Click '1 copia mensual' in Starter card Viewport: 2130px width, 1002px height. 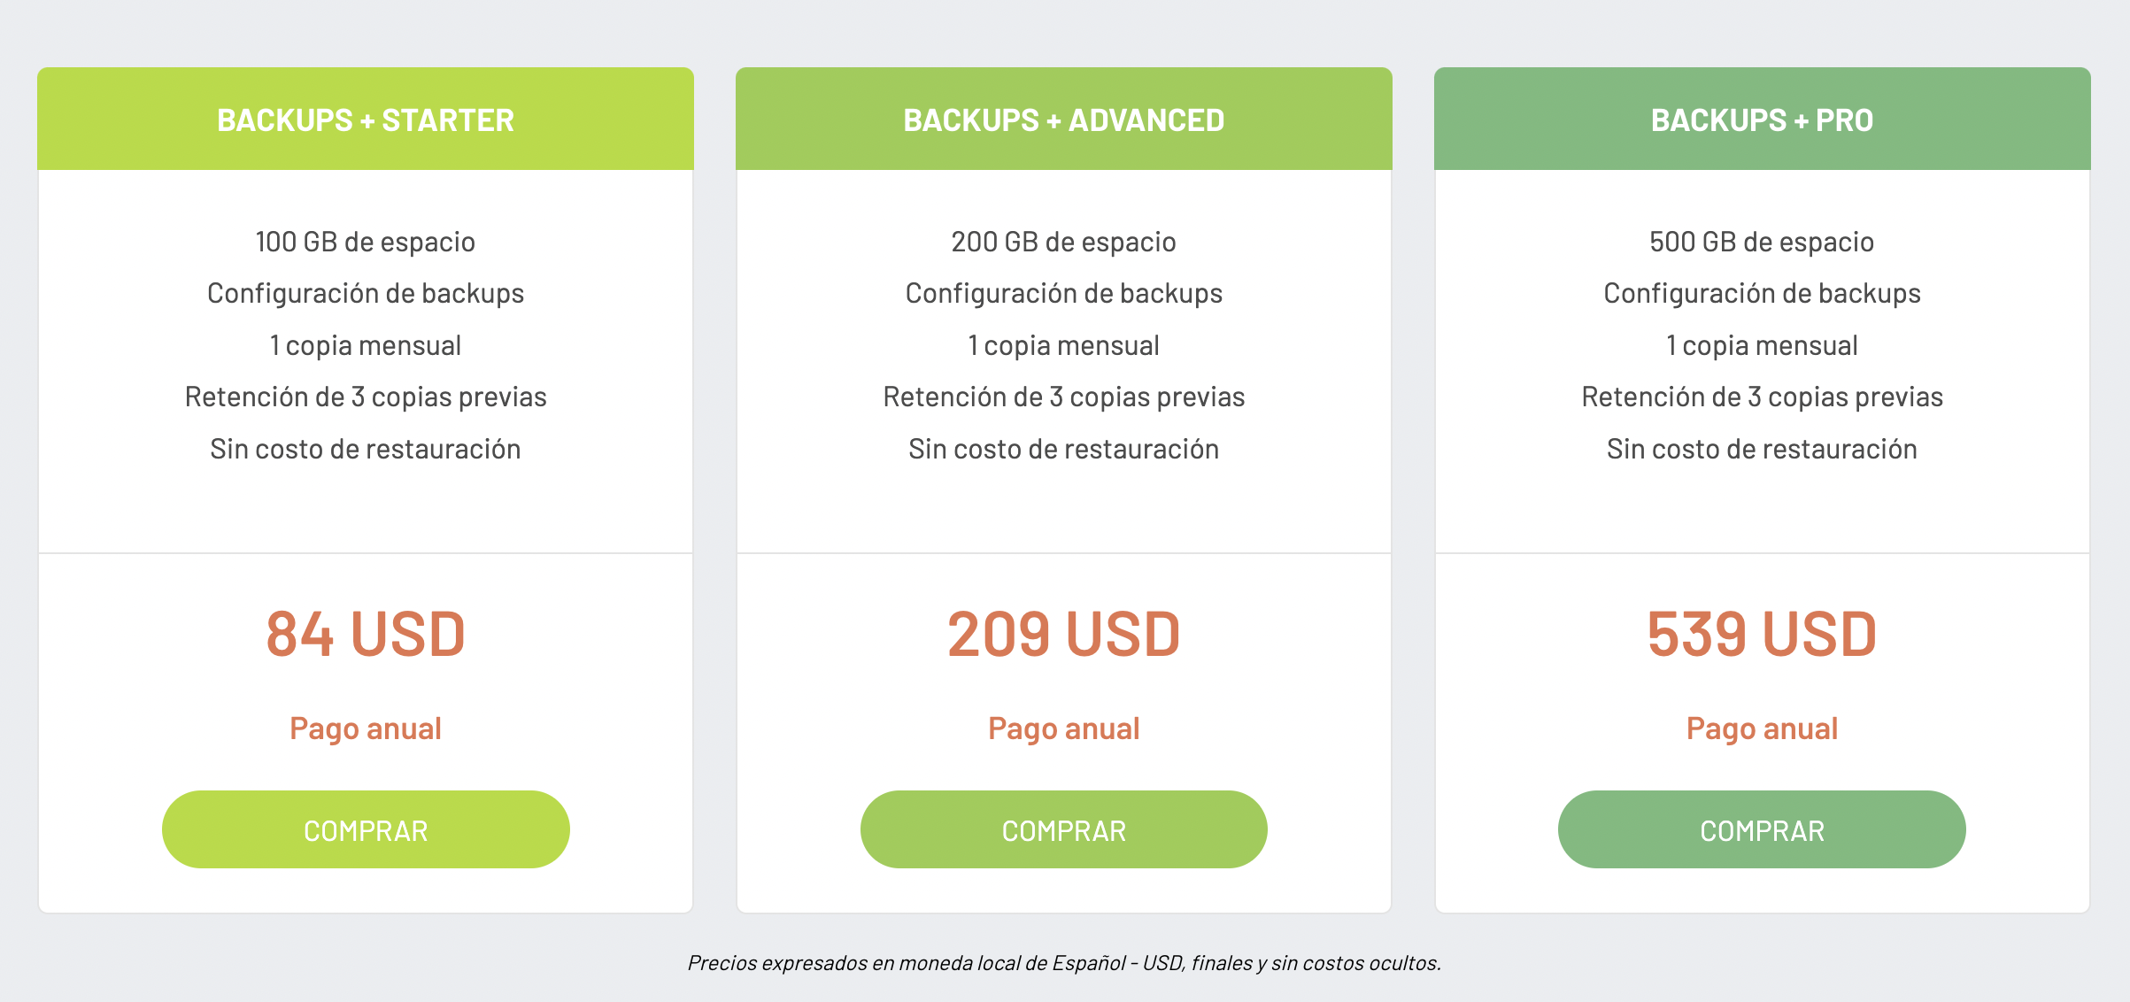click(366, 345)
